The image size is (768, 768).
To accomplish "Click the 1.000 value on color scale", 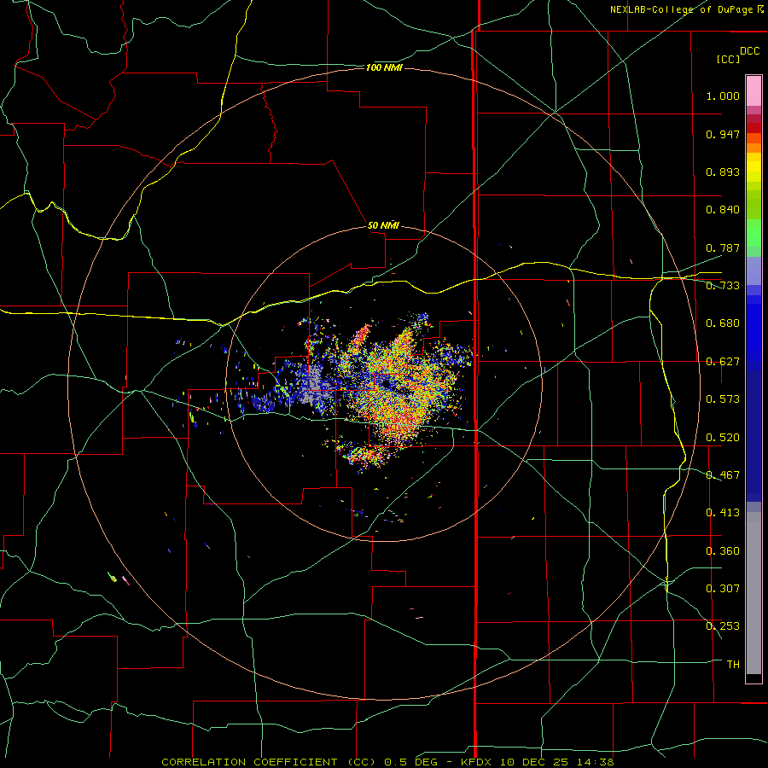I will click(723, 96).
